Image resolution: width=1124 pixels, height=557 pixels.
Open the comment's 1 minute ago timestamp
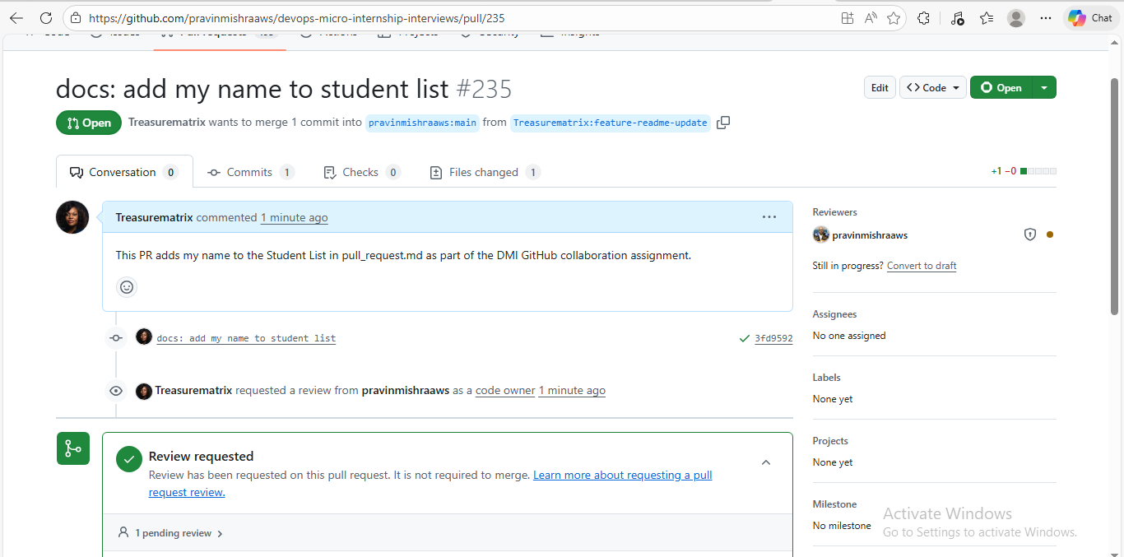point(294,217)
